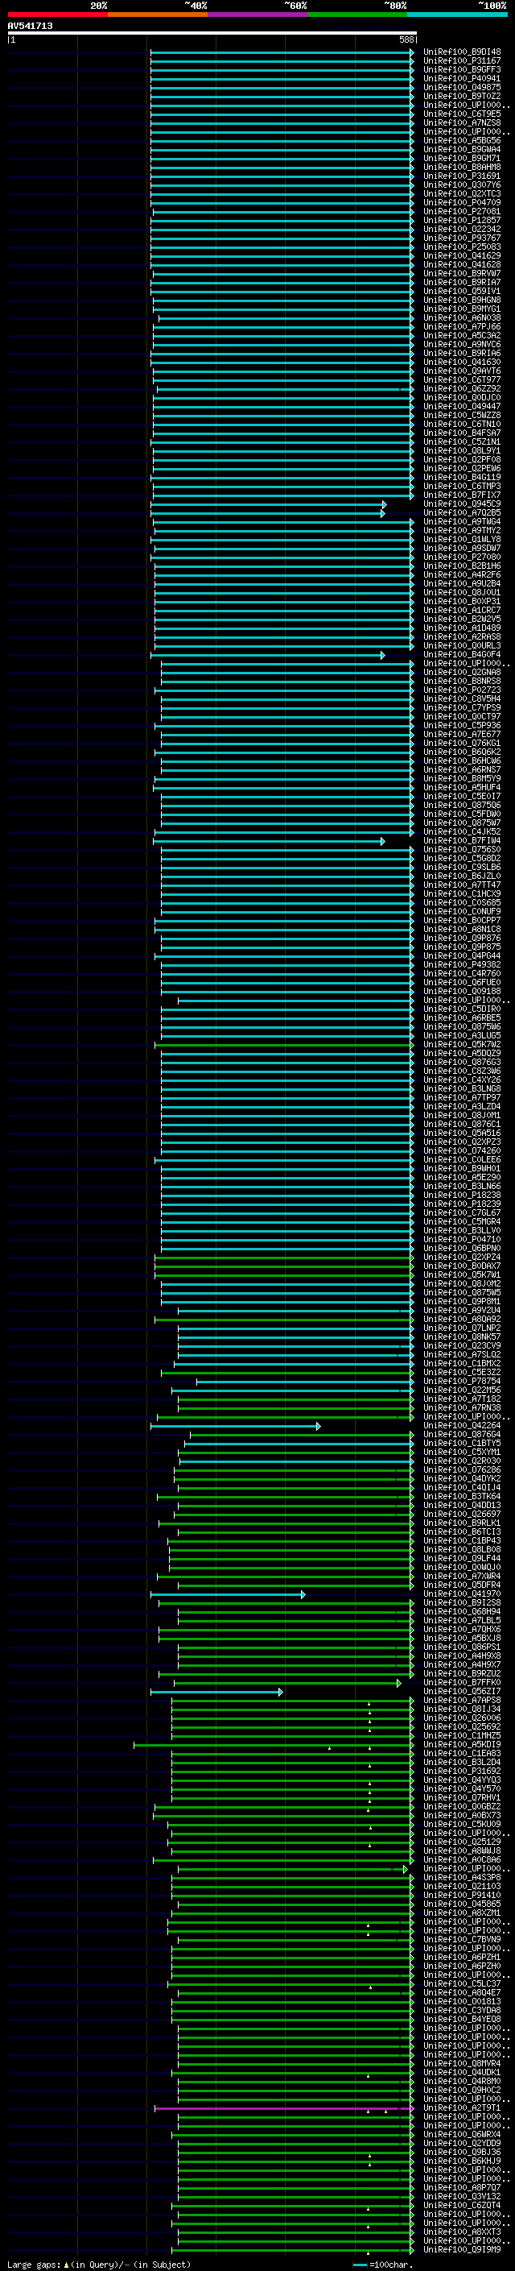The width and height of the screenshot is (515, 2271).
Task: Click the 588 end position label
Action: 406,39
